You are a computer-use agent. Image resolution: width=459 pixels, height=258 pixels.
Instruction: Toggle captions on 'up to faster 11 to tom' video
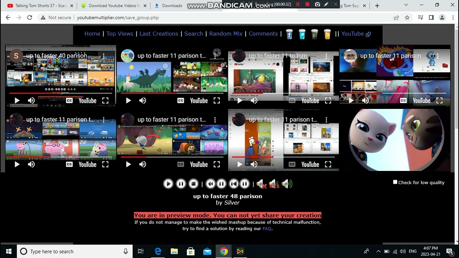(292, 101)
